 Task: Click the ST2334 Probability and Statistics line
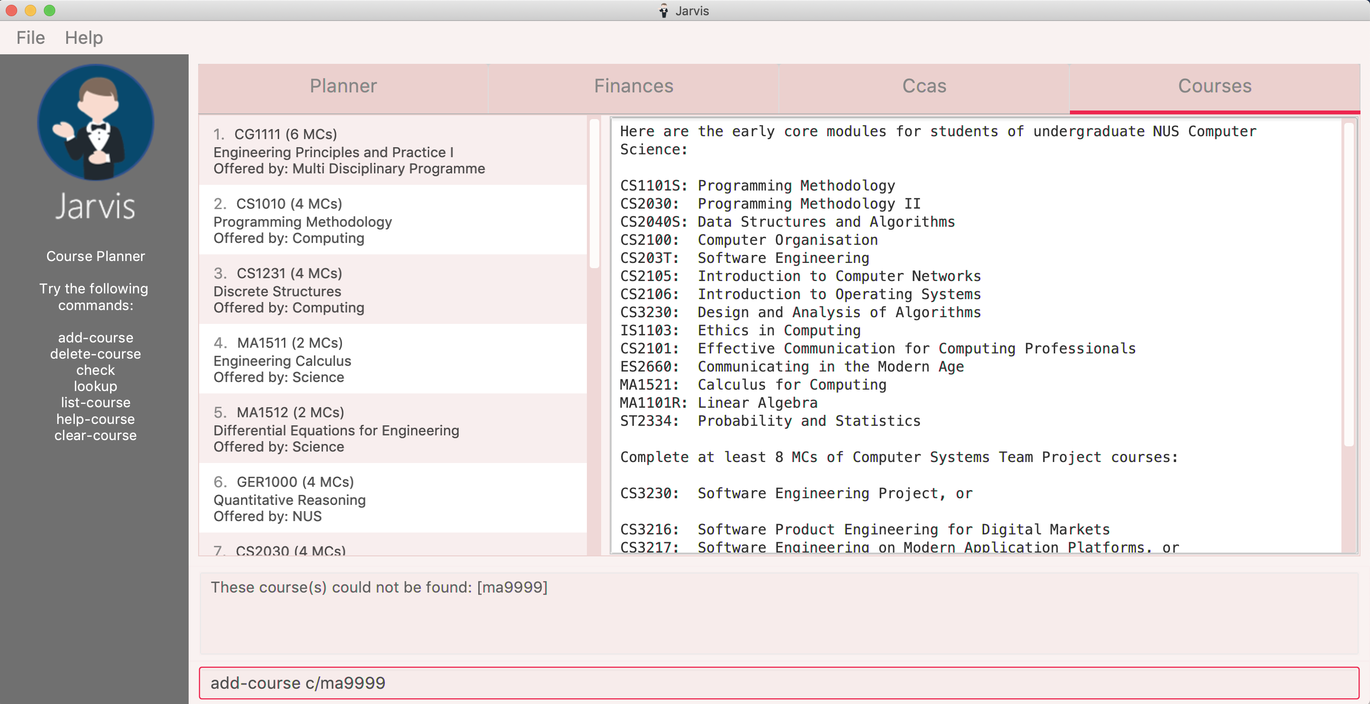770,421
